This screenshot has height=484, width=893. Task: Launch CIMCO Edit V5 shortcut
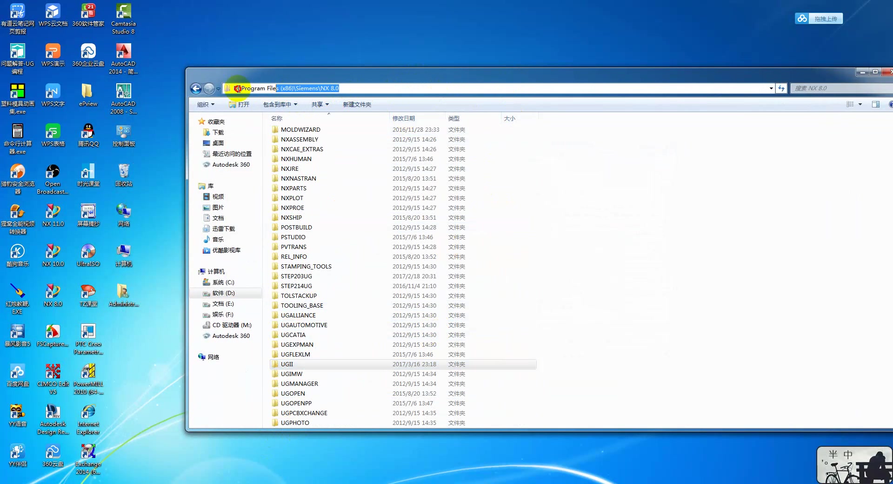point(53,379)
